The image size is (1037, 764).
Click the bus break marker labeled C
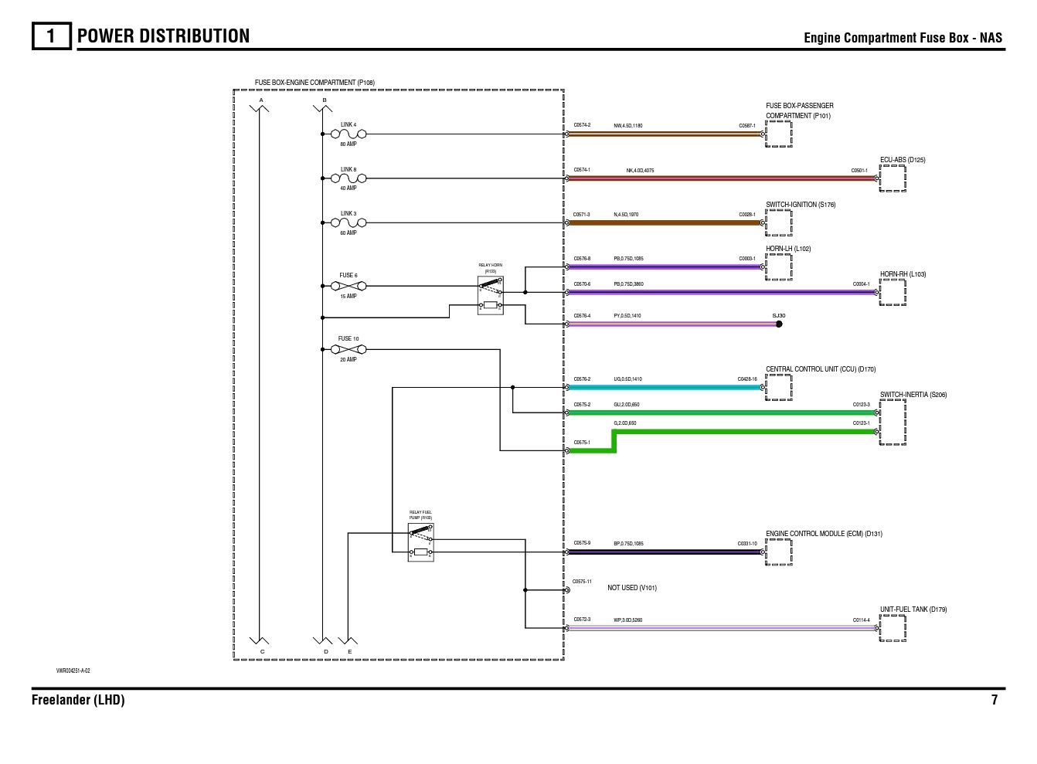[x=260, y=640]
